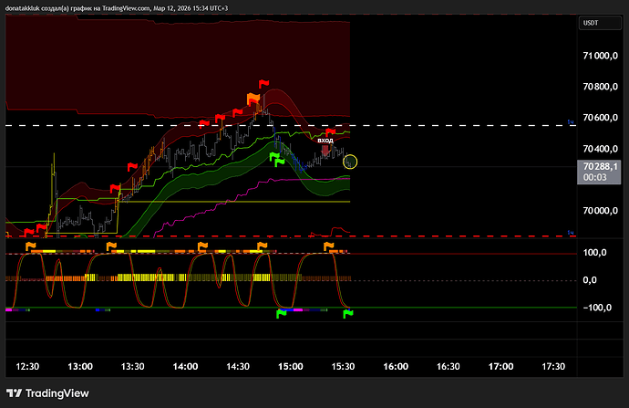Click the red down arrow under the 'вход' label
The height and width of the screenshot is (408, 629).
tap(325, 151)
